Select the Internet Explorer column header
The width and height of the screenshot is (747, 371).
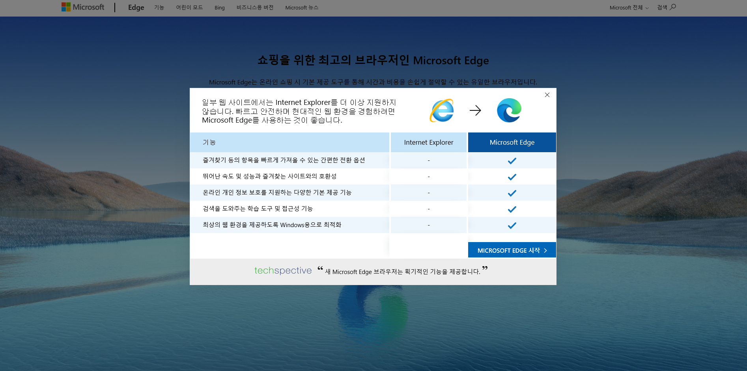click(x=429, y=142)
